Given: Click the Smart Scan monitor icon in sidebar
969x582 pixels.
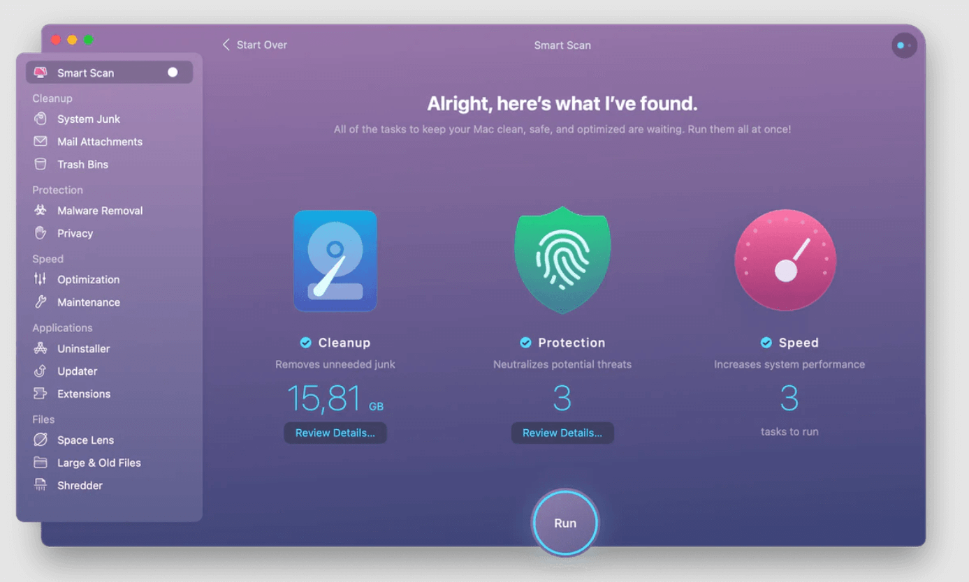Looking at the screenshot, I should (41, 73).
